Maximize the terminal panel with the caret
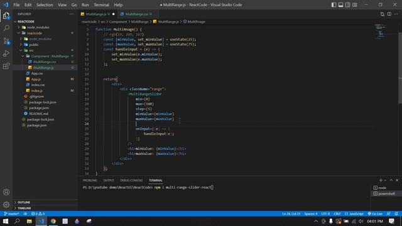Viewport: 402px width, 226px height. coord(391,180)
